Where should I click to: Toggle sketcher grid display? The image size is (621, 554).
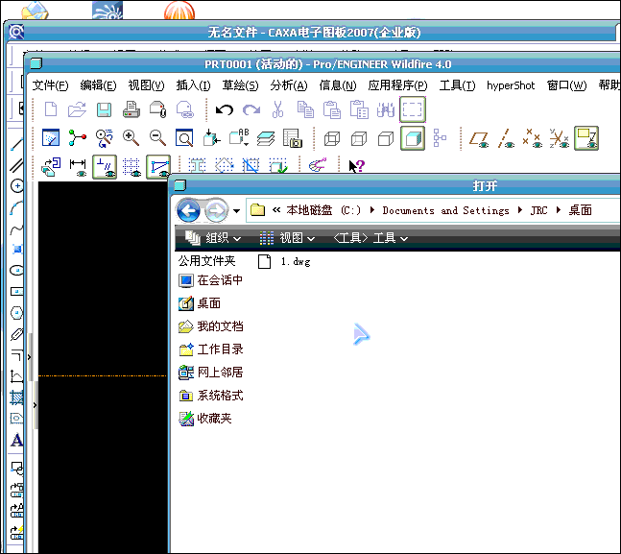(131, 167)
